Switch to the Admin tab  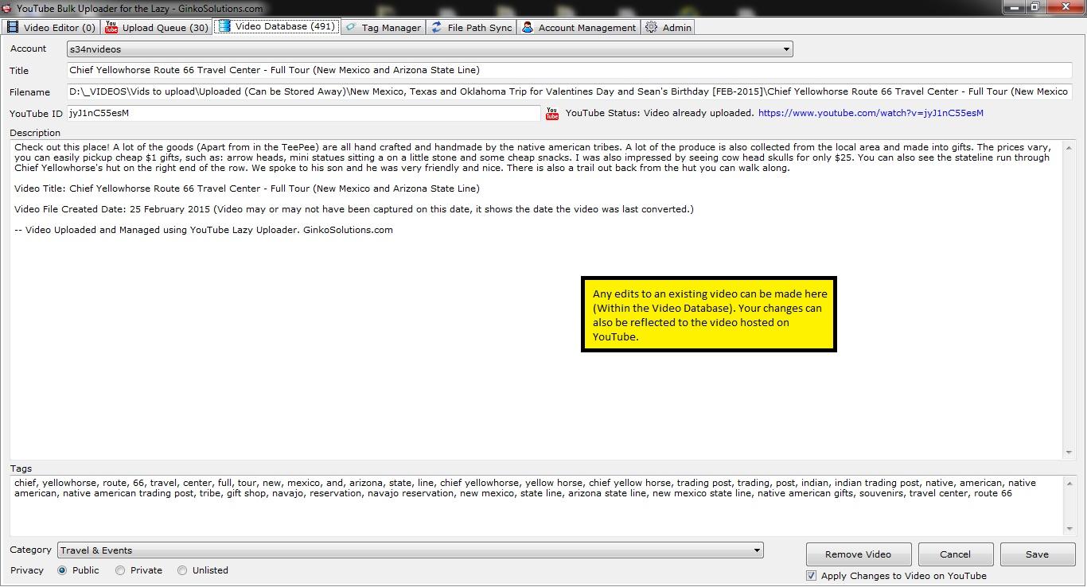click(668, 27)
